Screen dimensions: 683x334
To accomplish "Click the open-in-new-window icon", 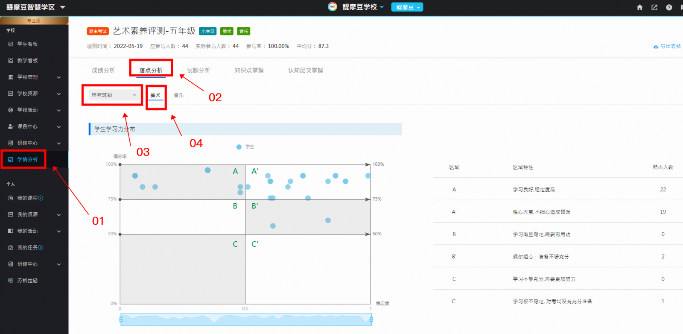I will tap(654, 7).
